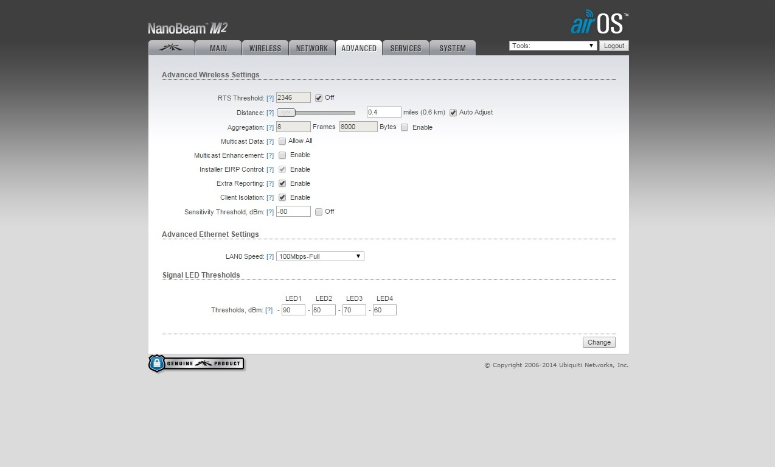
Task: Click the Change button
Action: point(599,342)
